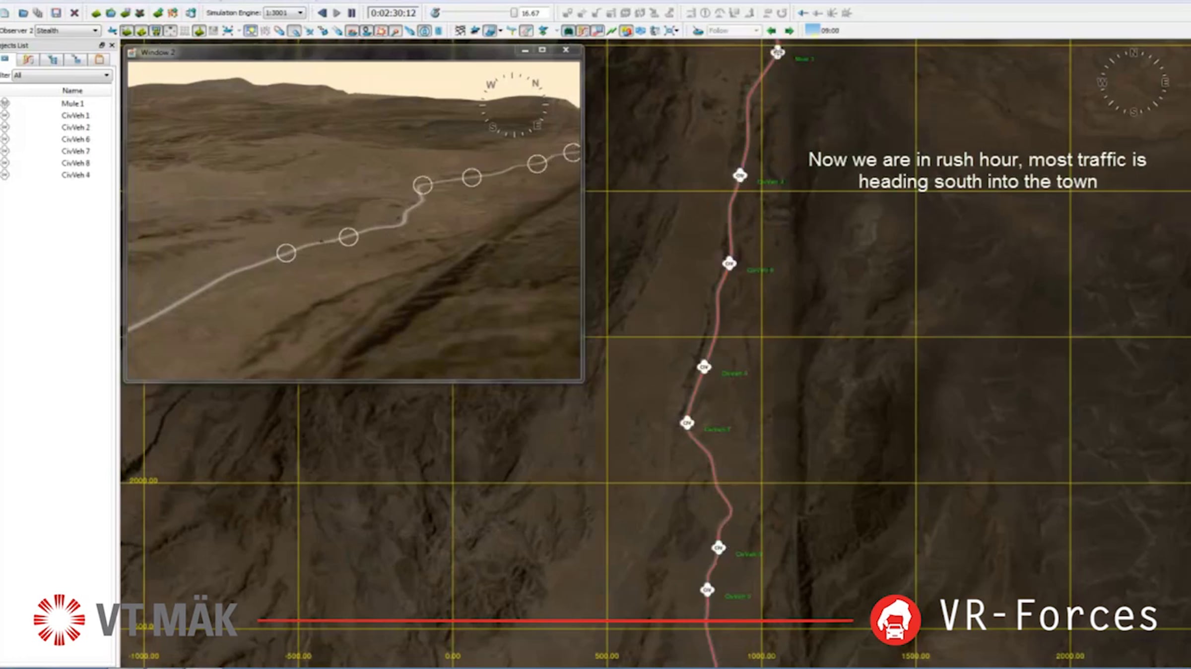The image size is (1191, 669).
Task: Switch to the last objects list tab icon
Action: click(99, 60)
